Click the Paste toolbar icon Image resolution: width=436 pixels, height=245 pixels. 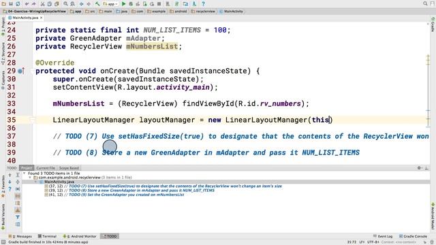coord(57,4)
